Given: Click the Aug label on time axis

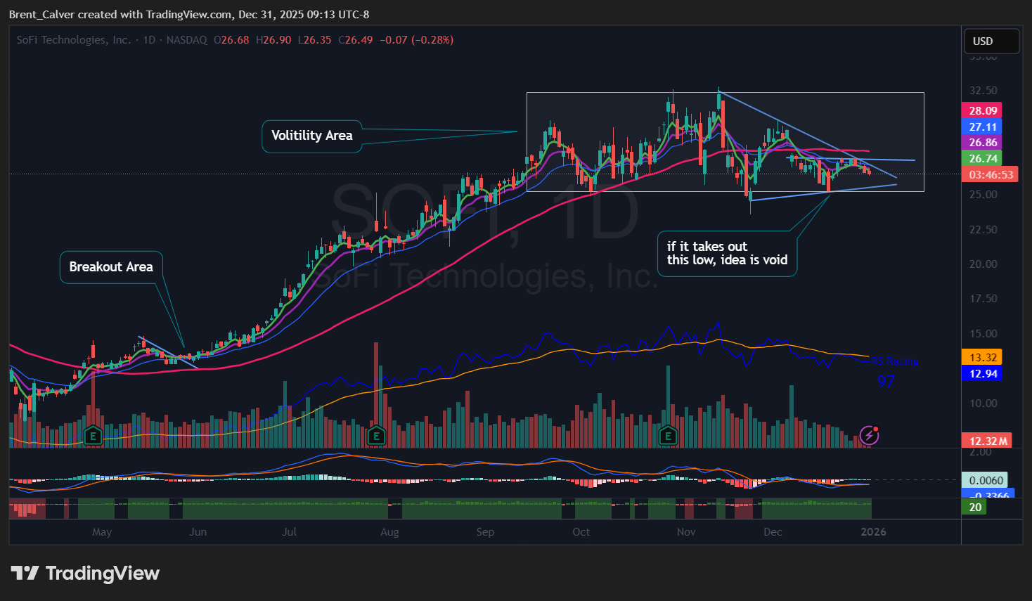Looking at the screenshot, I should 389,531.
